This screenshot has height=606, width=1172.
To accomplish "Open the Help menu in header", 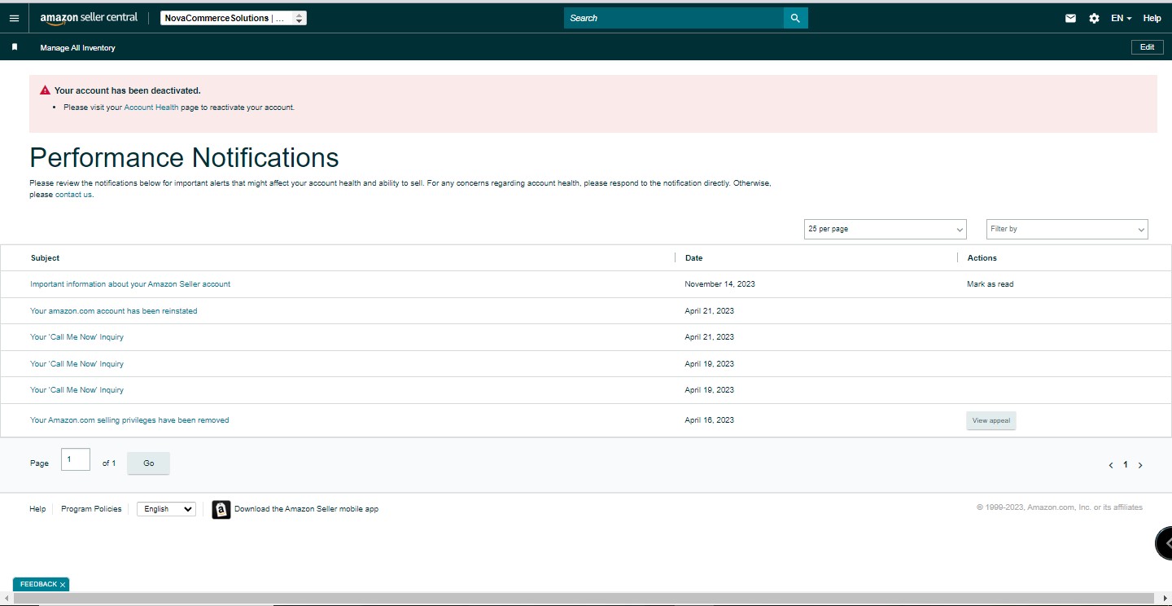I will [1152, 18].
